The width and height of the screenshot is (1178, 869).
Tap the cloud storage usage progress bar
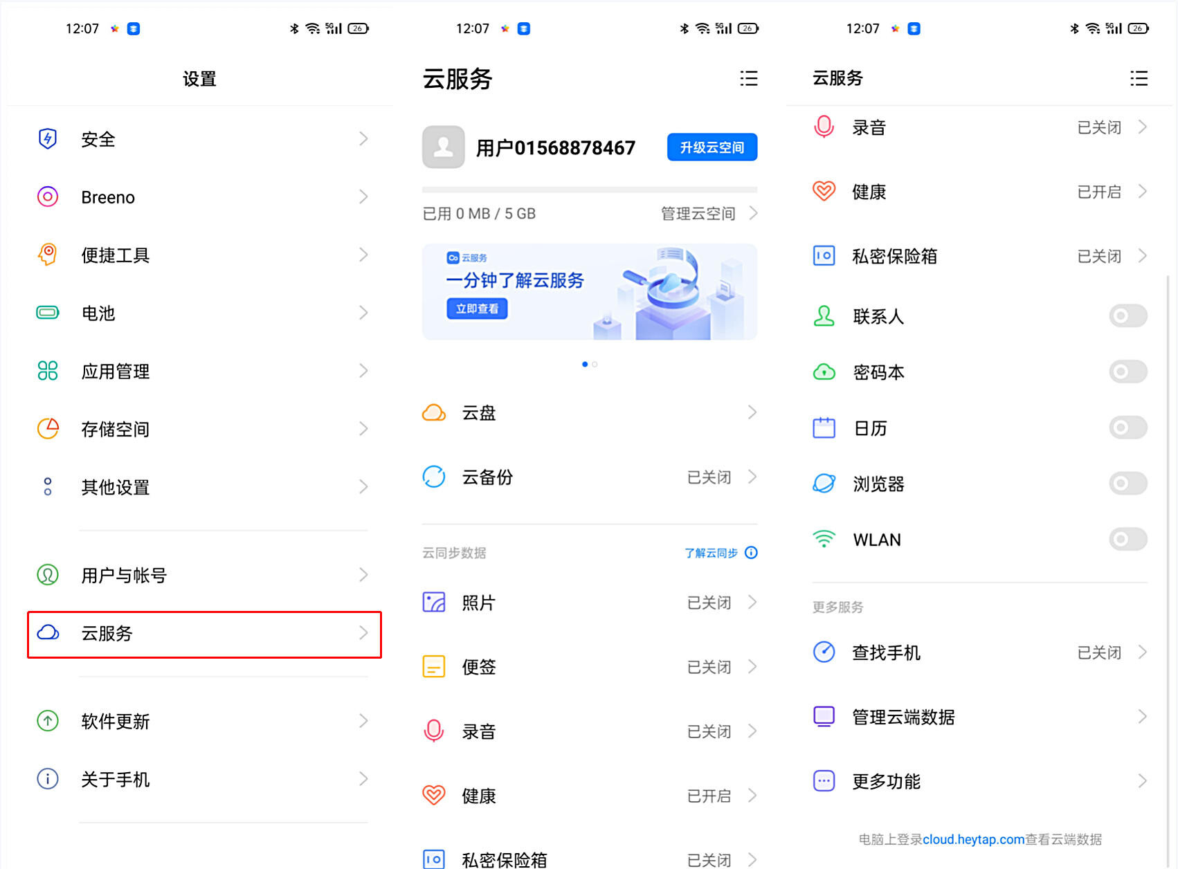click(589, 190)
